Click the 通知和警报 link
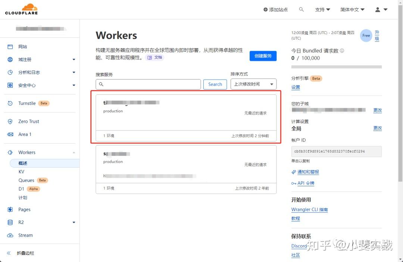Viewport: 403px width, 262px height. pyautogui.click(x=308, y=172)
